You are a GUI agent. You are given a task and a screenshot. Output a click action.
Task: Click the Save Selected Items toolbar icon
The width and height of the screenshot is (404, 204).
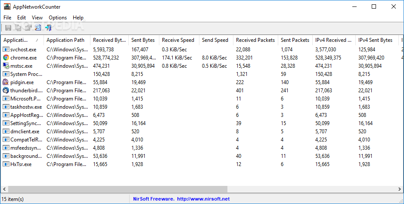tap(8, 28)
